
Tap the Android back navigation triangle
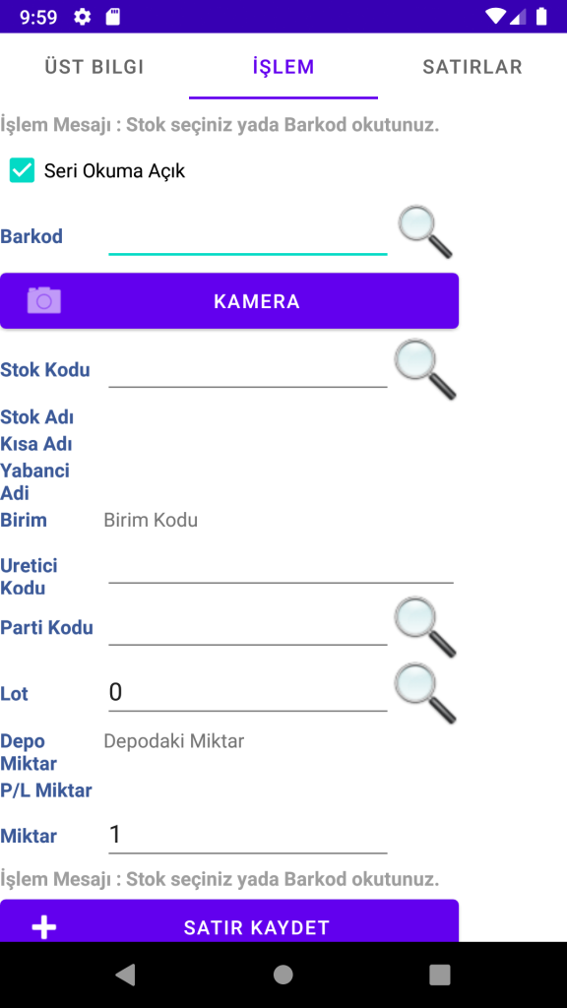[x=125, y=975]
